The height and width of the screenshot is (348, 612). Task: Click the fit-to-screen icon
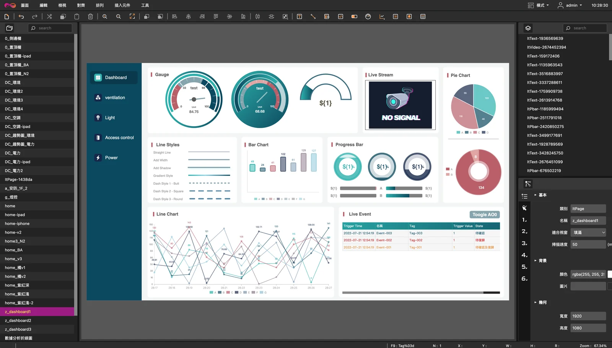132,16
